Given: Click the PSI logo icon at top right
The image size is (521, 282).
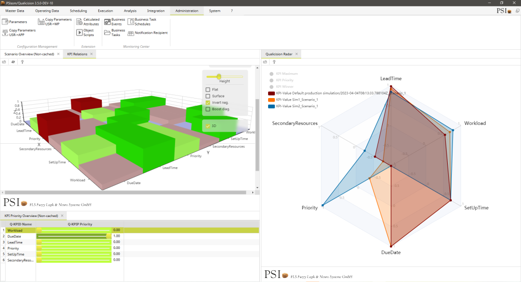Looking at the screenshot, I should pyautogui.click(x=504, y=11).
